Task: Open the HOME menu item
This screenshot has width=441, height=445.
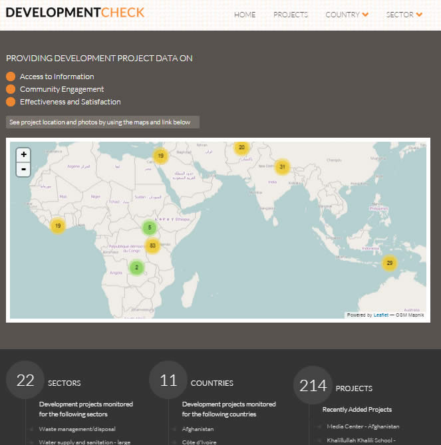Action: [245, 15]
